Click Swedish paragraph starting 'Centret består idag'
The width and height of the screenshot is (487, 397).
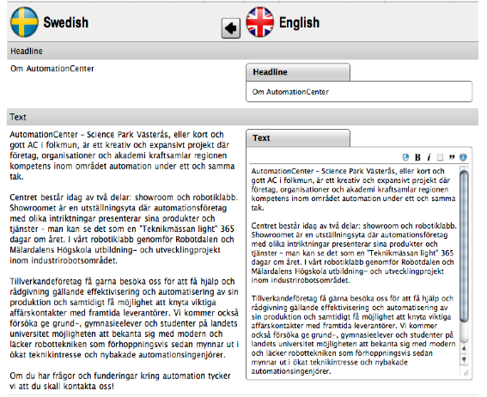tap(124, 229)
